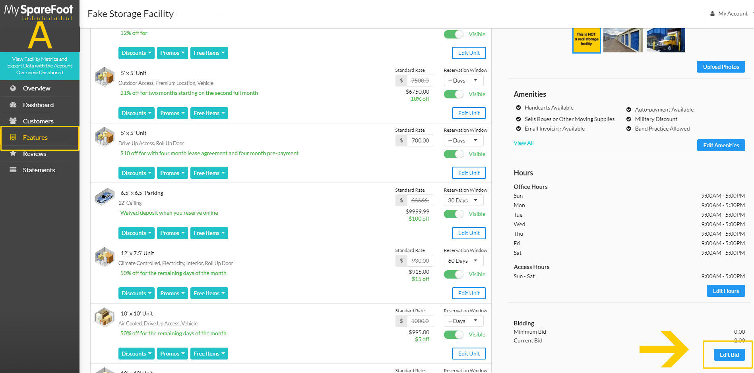754x373 pixels.
Task: Click Edit Unit for 6.5'x6.5' Parking
Action: pos(469,233)
